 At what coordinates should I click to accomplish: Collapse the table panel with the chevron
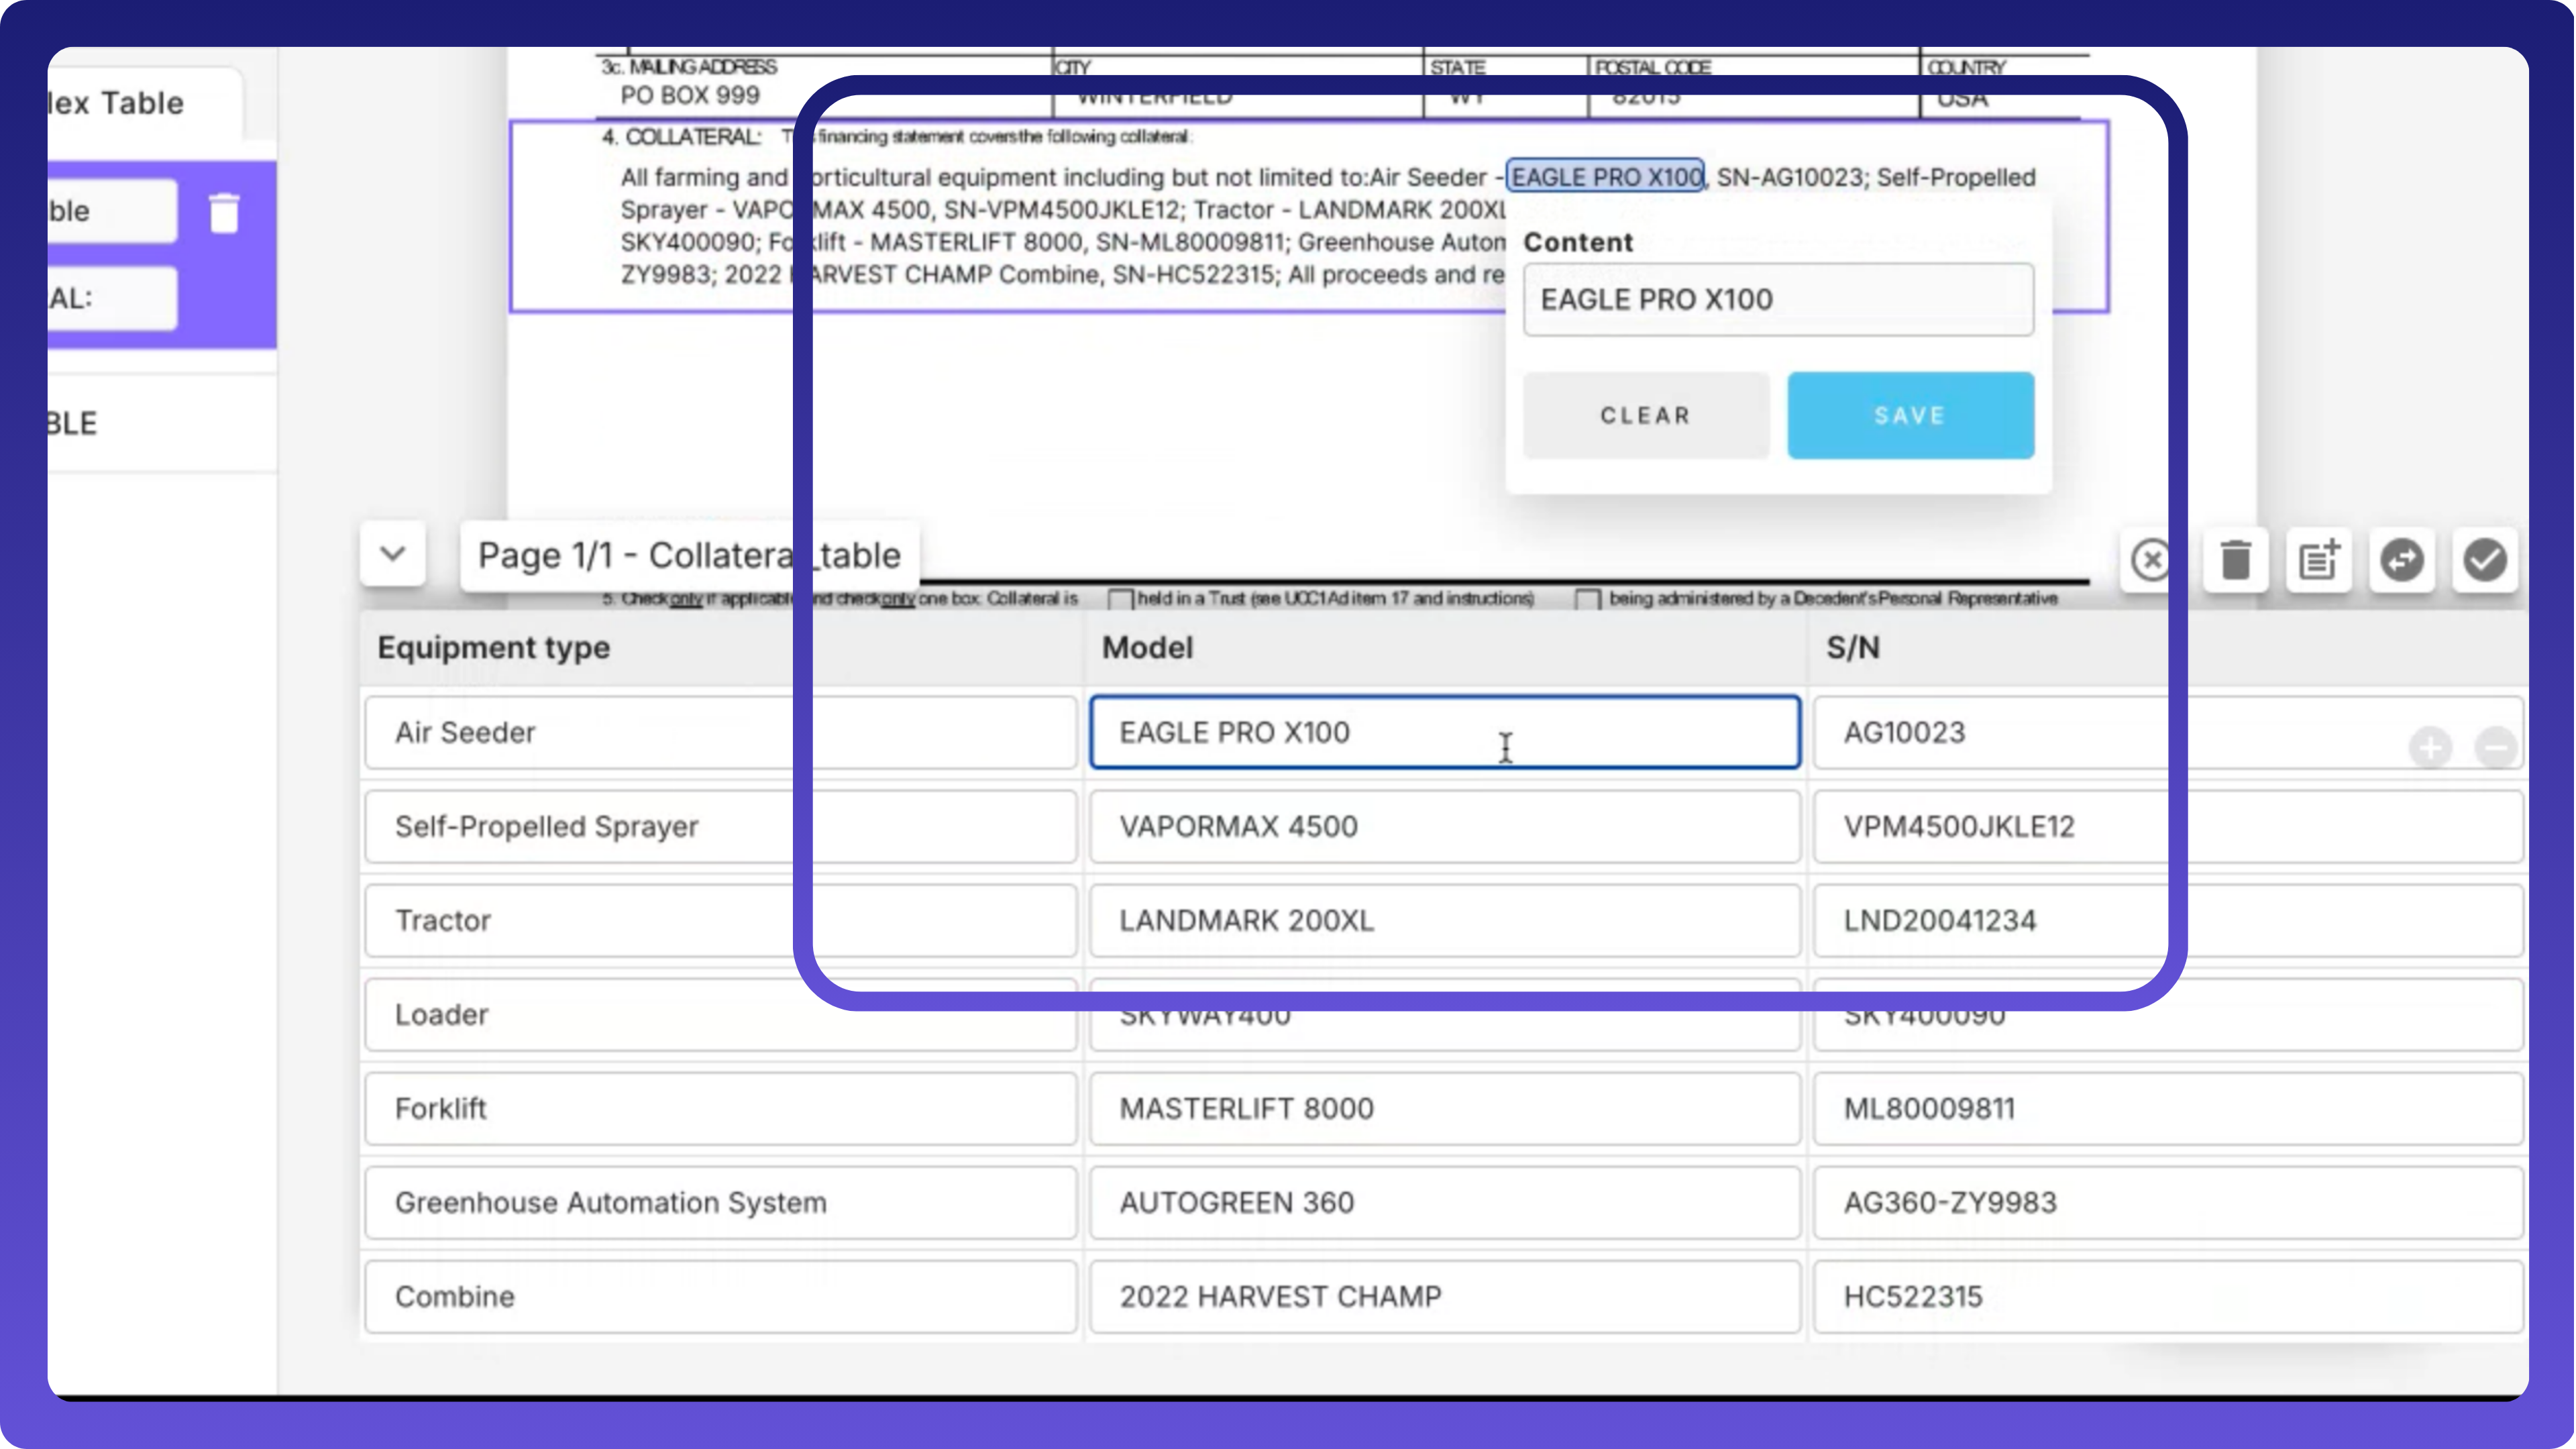(393, 554)
